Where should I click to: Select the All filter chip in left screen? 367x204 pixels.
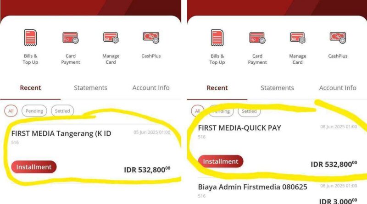[11, 110]
